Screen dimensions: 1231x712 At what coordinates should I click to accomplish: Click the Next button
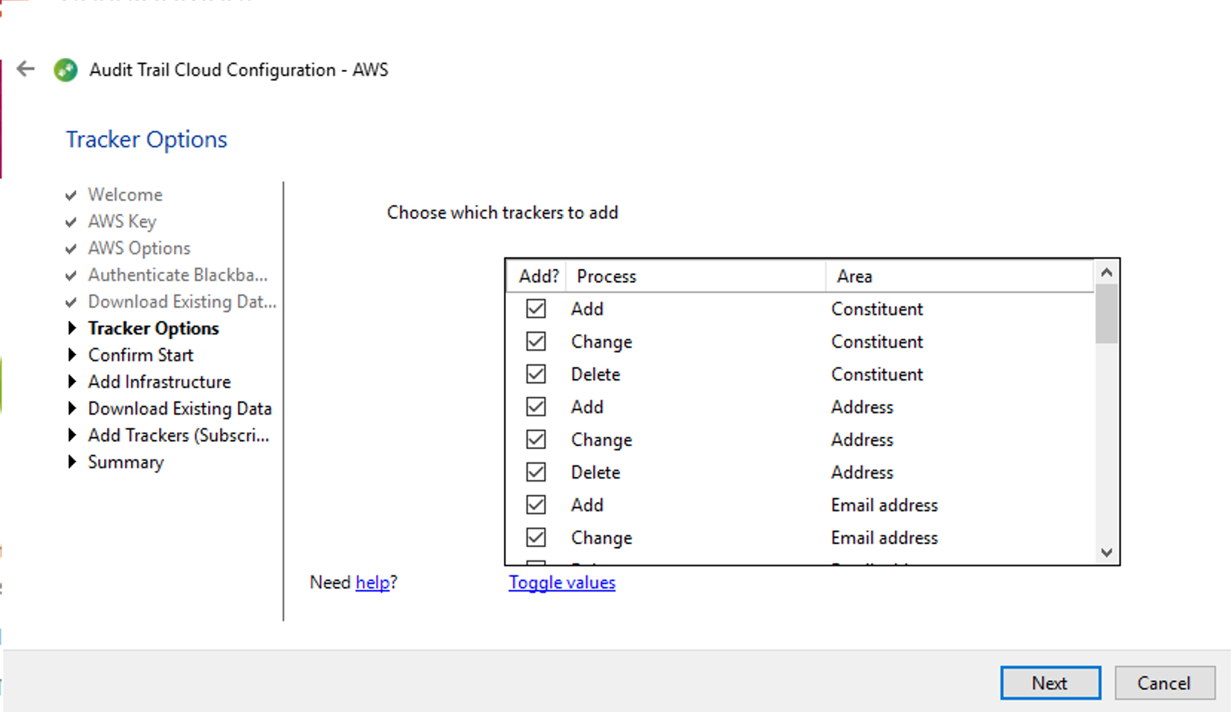1050,683
